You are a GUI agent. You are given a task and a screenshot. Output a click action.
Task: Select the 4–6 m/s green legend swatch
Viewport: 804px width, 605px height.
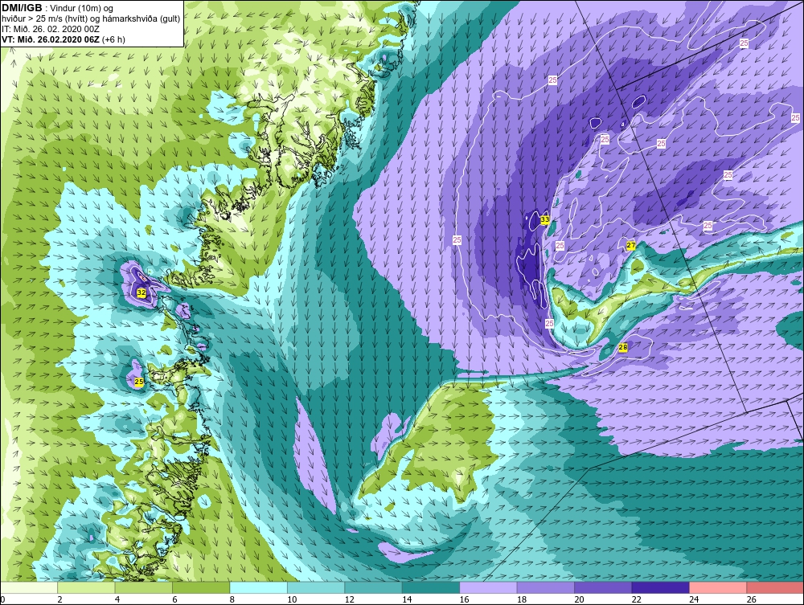pos(144,587)
